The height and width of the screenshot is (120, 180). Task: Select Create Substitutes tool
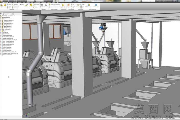(63, 6)
